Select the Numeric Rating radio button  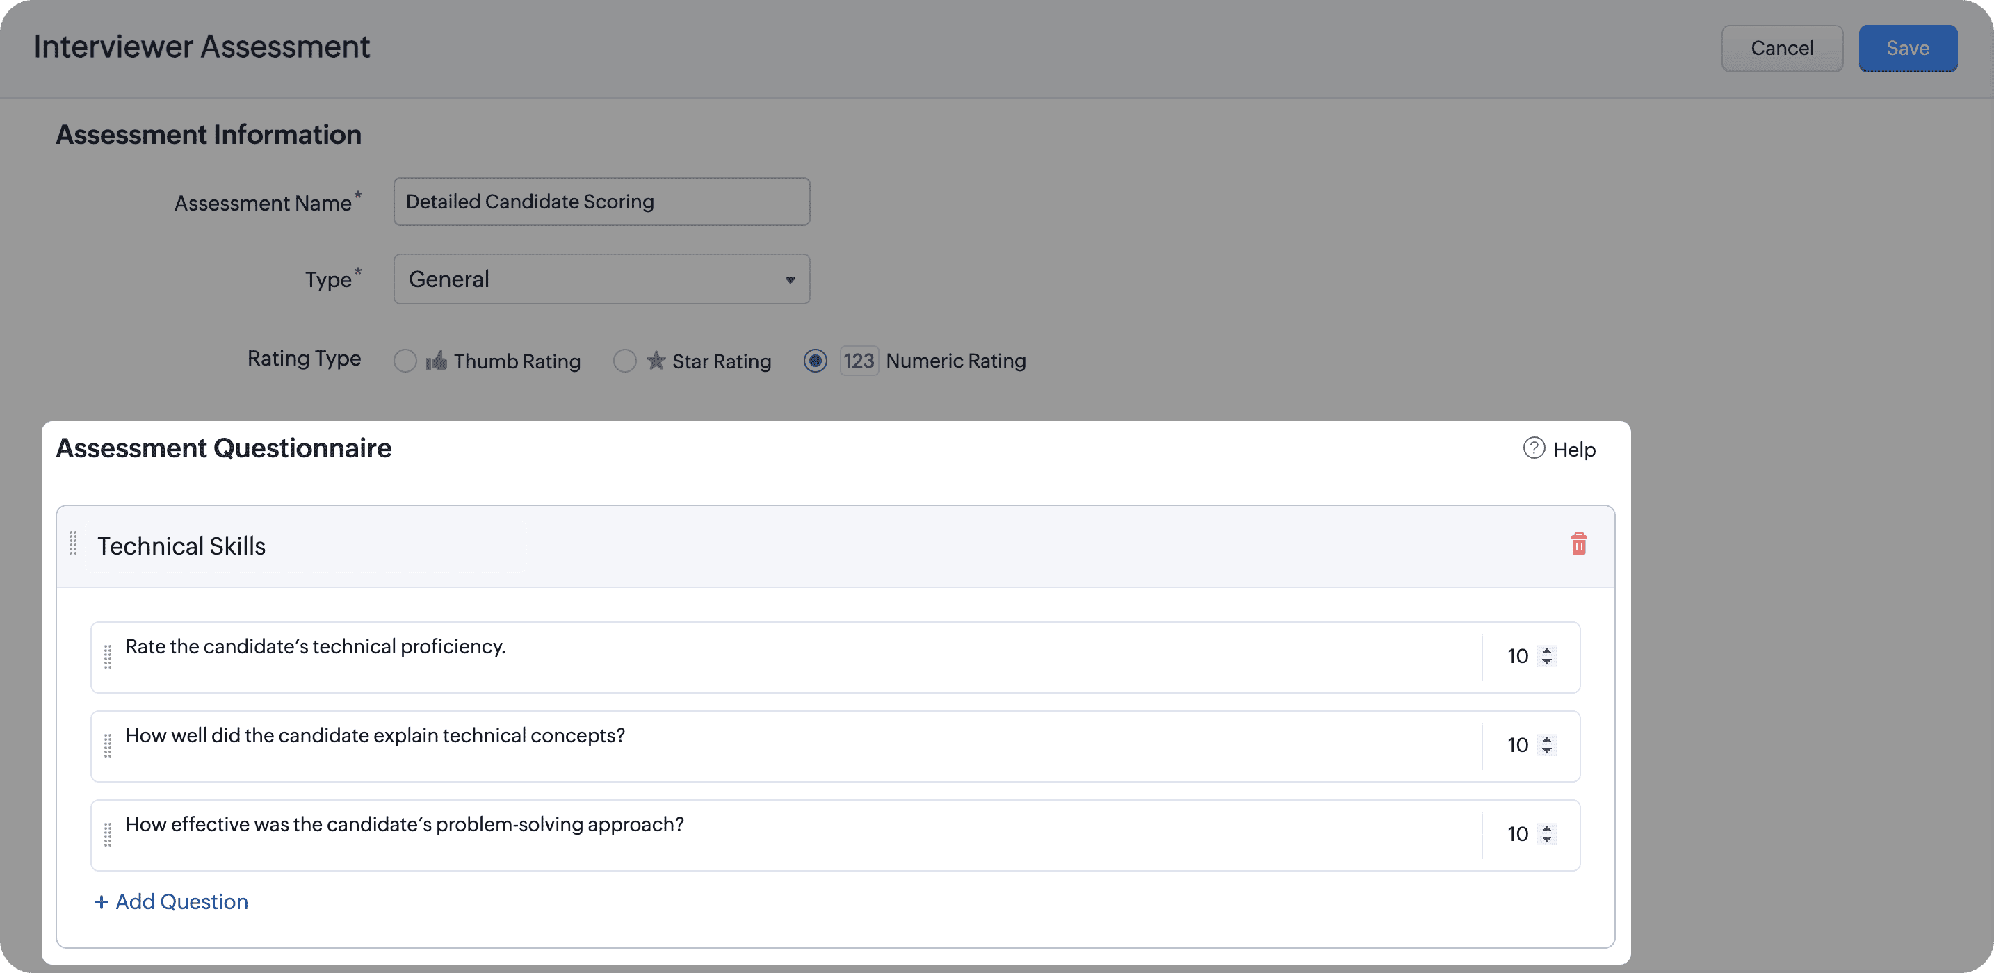(815, 361)
